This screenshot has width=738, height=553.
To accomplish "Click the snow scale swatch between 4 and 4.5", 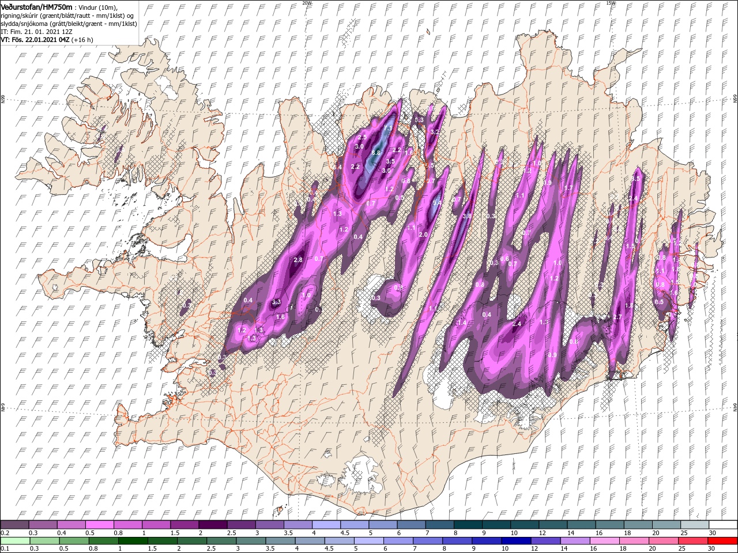I will point(326,525).
